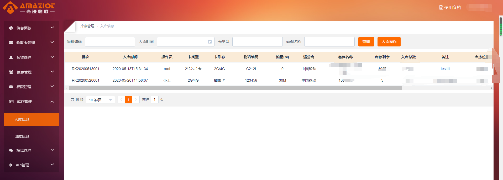Open the 使用文档 link
This screenshot has width=503, height=180.
click(450, 7)
